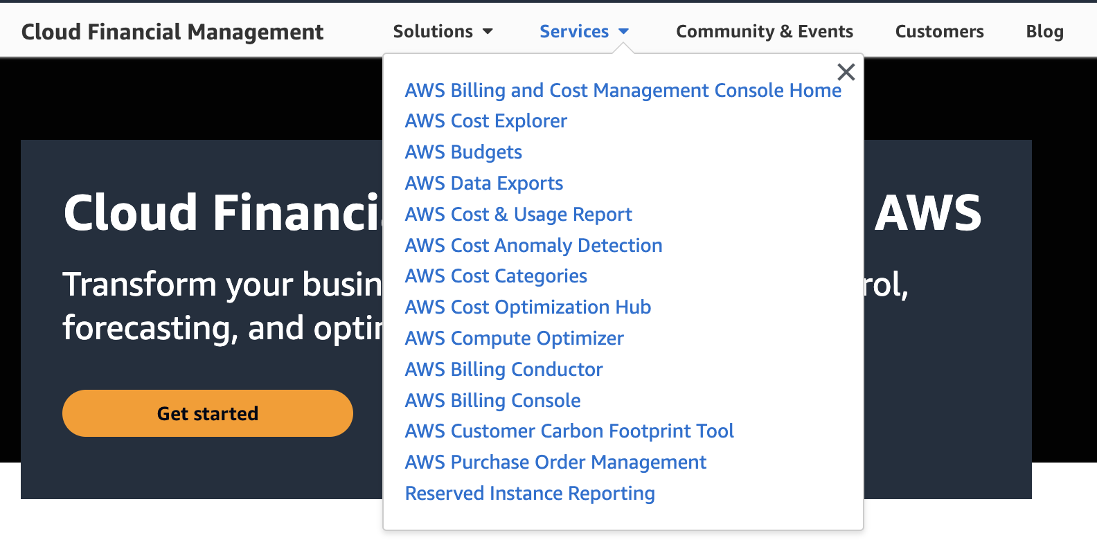Screen dimensions: 1097x540
Task: Select AWS Billing Conductor
Action: pos(504,370)
